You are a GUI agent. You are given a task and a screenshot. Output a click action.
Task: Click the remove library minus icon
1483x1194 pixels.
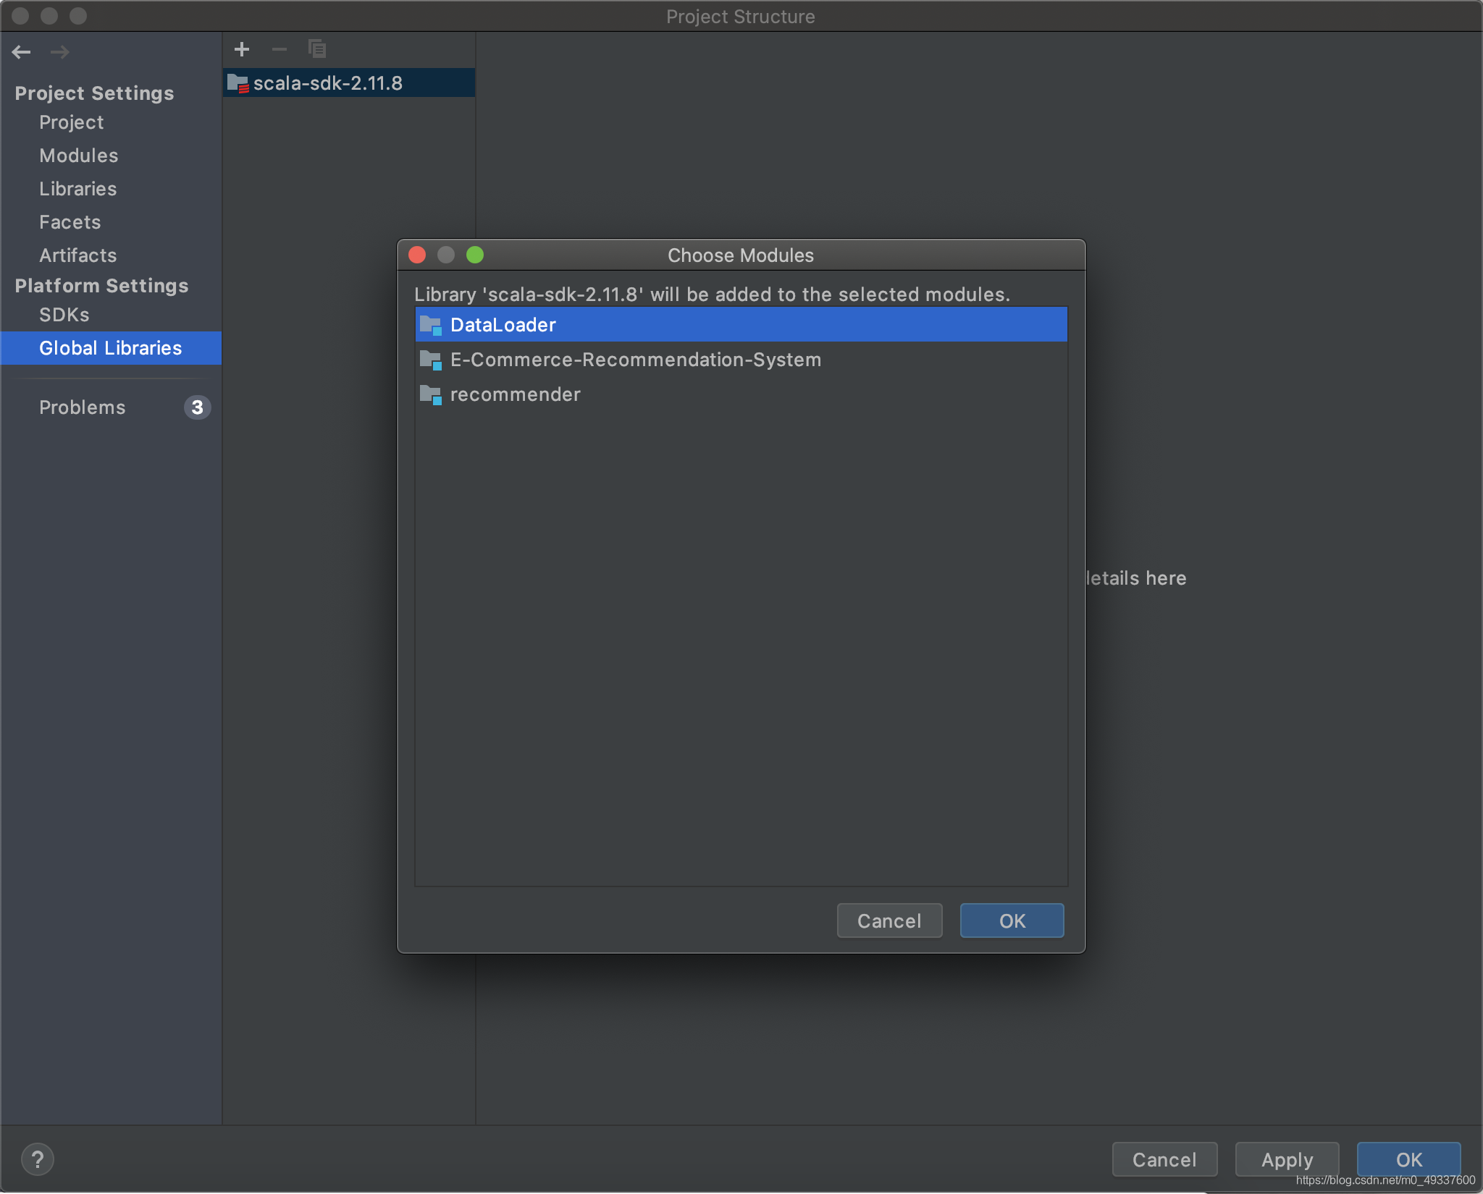pos(280,48)
